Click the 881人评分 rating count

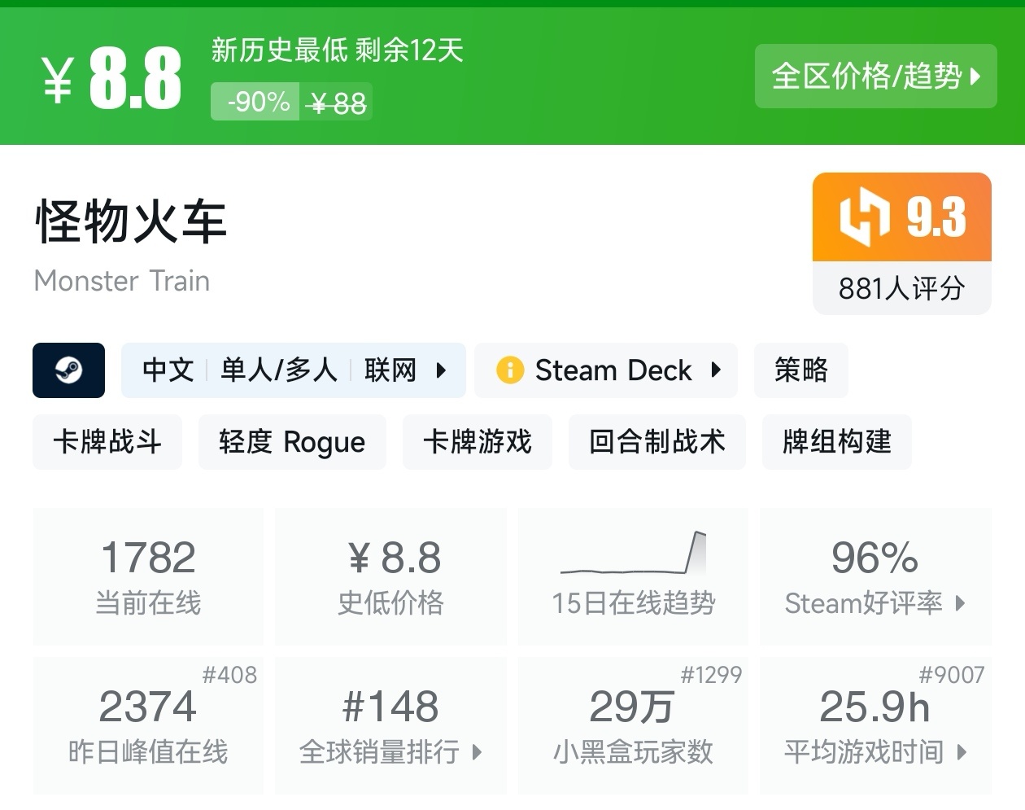coord(901,288)
